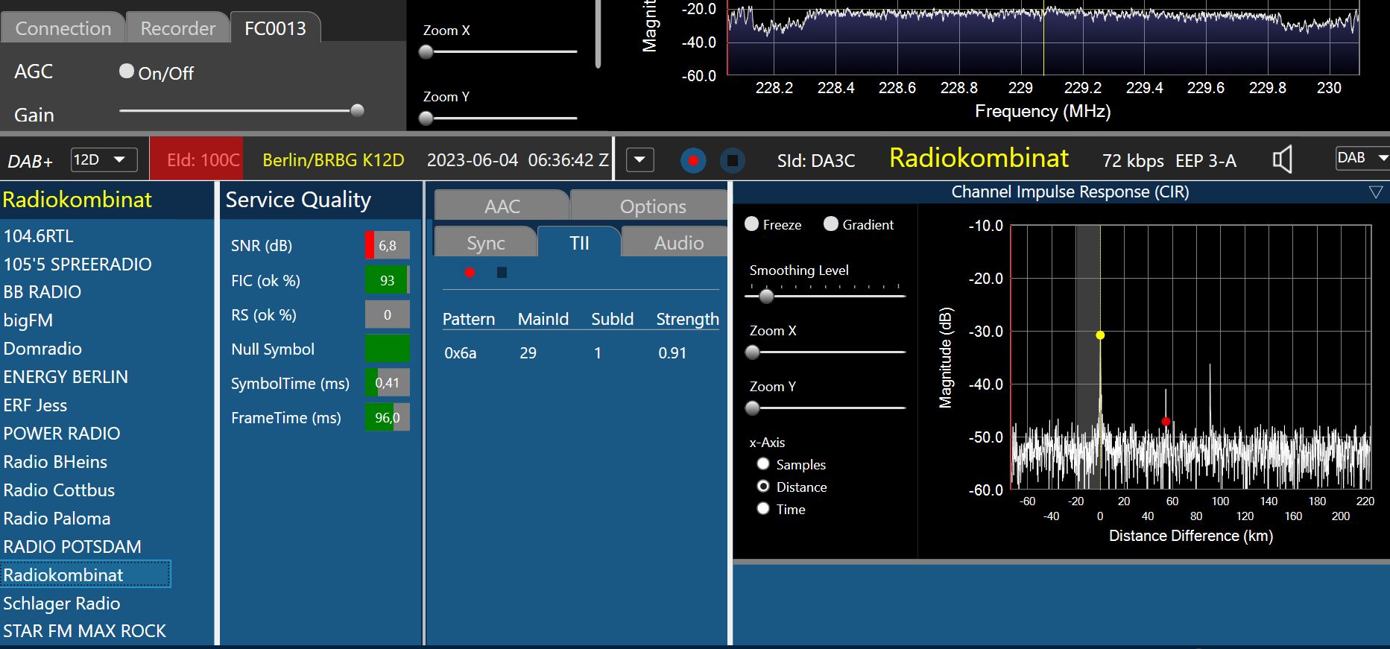Click the red record dot in TII tab

(470, 273)
